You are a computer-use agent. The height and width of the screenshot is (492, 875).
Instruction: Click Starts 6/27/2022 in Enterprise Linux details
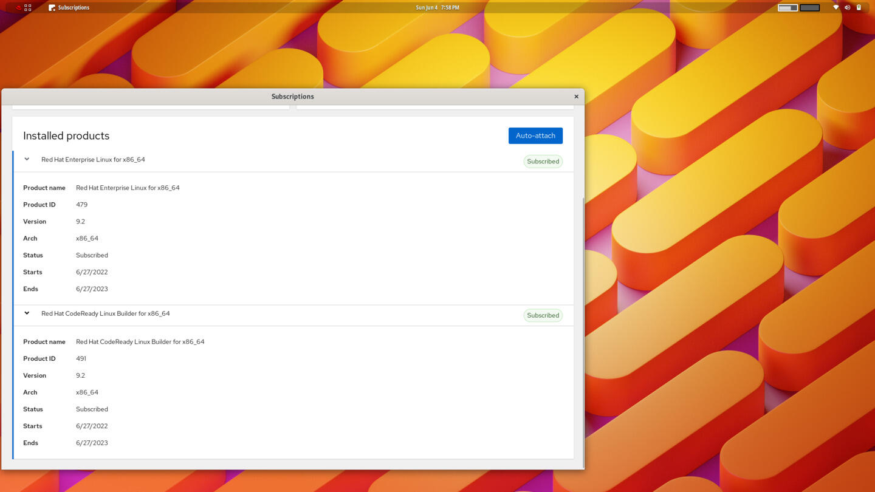[x=92, y=272]
